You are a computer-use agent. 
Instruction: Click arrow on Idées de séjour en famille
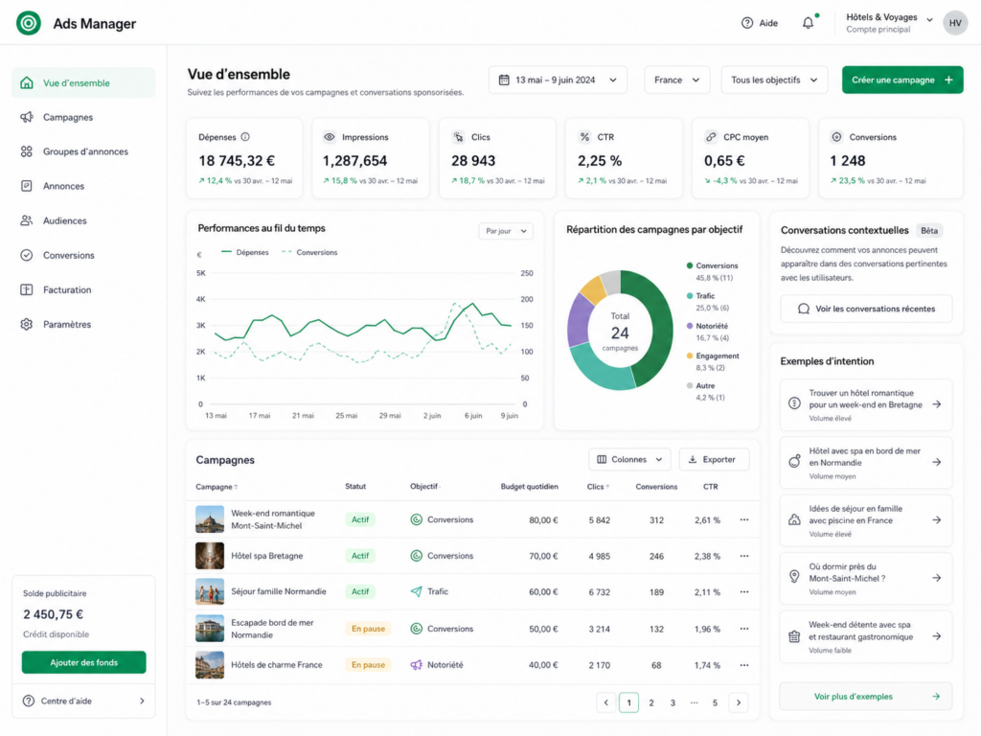tap(937, 520)
